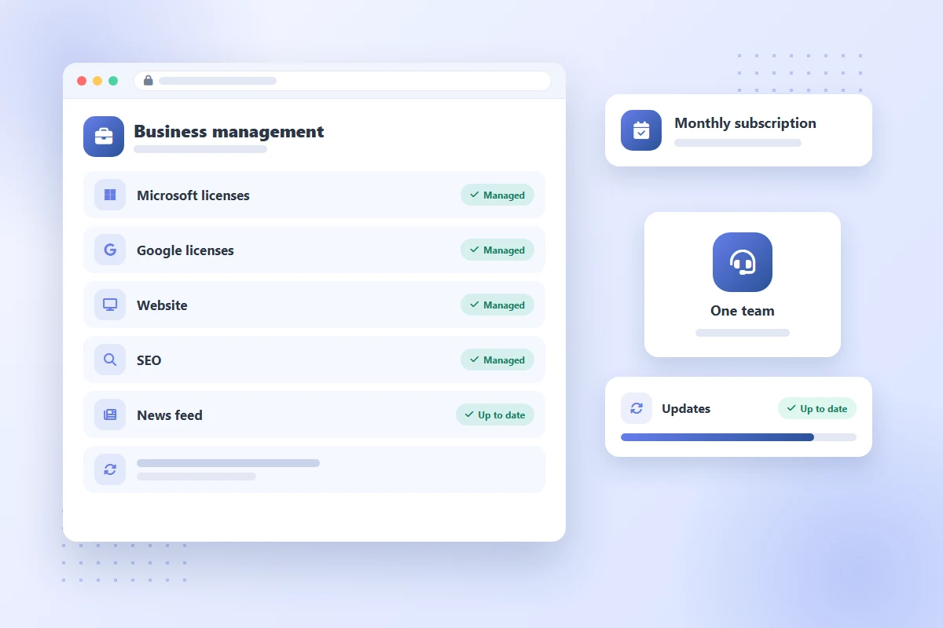Click the Updates progress bar
Screen dimensions: 943x628
point(739,437)
